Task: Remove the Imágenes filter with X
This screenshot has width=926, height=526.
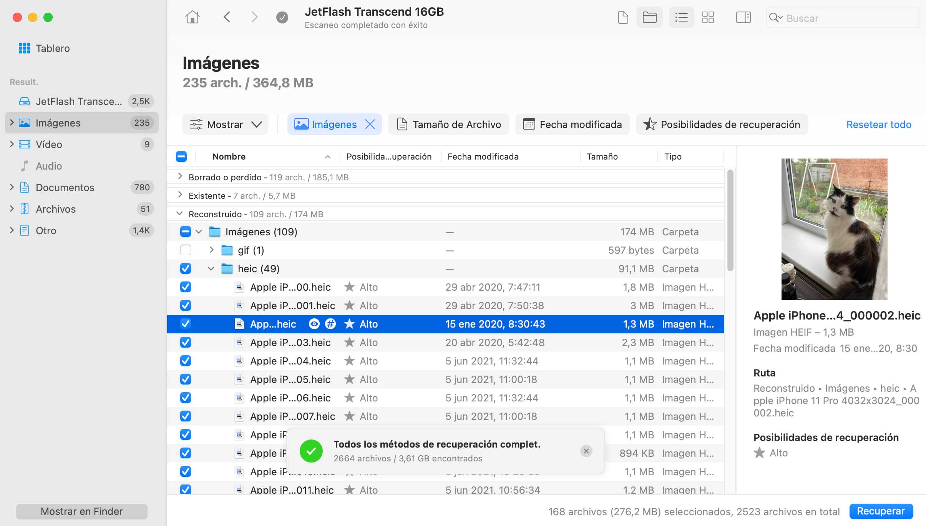Action: tap(370, 124)
